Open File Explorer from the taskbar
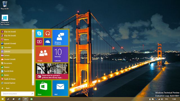Image resolution: width=180 pixels, height=101 pixels. pyautogui.click(x=25, y=99)
